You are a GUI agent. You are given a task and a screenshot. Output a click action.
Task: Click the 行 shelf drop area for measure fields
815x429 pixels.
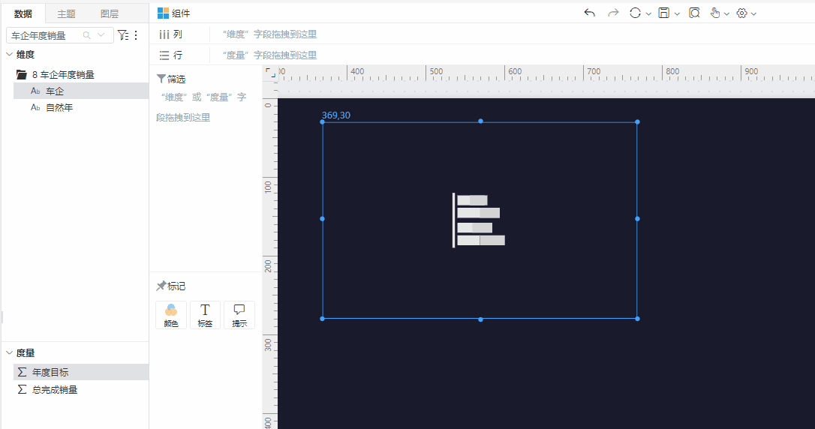pyautogui.click(x=512, y=55)
